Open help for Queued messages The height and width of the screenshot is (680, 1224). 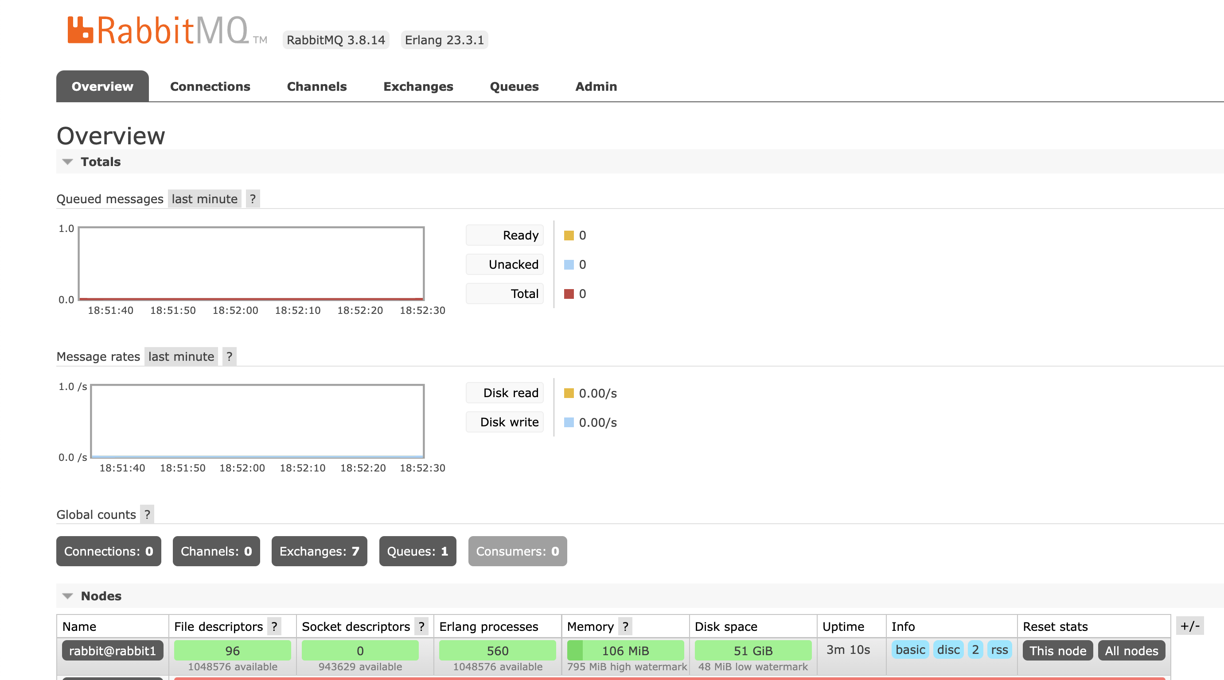[253, 199]
